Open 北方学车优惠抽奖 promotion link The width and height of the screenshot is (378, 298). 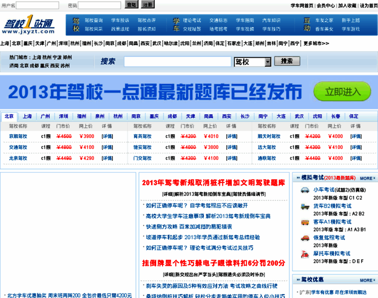click(70, 296)
